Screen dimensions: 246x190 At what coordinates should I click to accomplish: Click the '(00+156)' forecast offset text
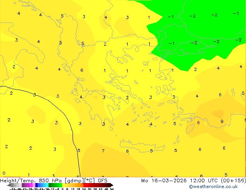tap(234, 181)
